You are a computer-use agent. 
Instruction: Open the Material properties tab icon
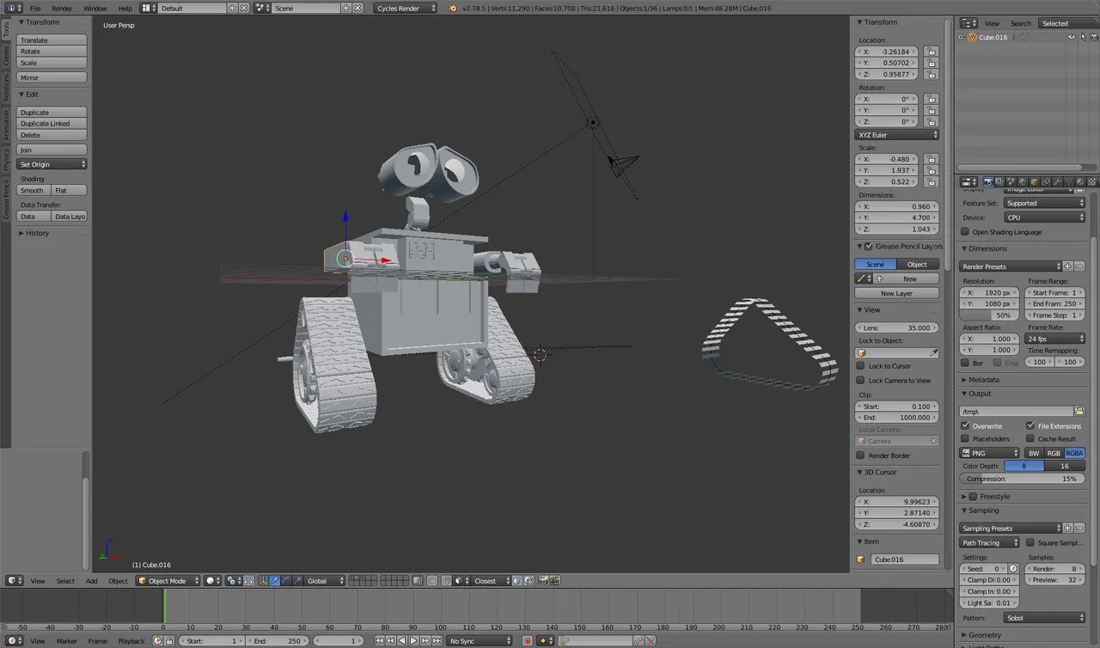click(1080, 182)
